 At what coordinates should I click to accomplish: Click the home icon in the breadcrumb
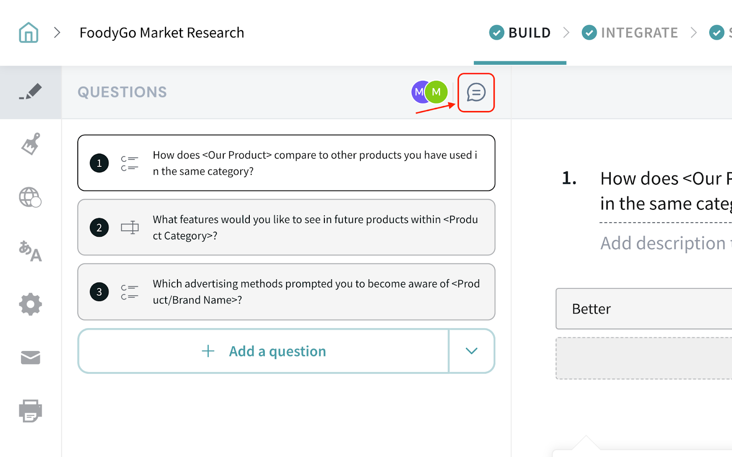click(28, 33)
